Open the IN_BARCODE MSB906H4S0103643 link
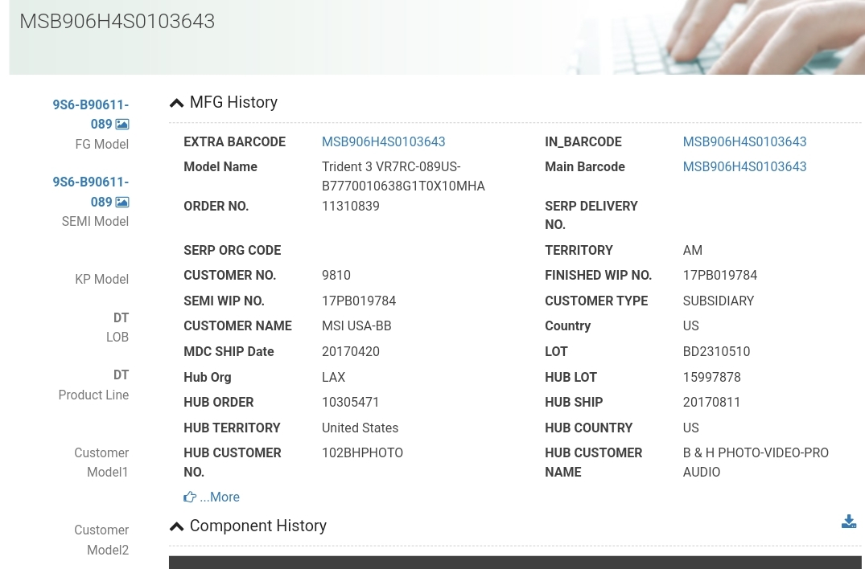 [x=745, y=141]
